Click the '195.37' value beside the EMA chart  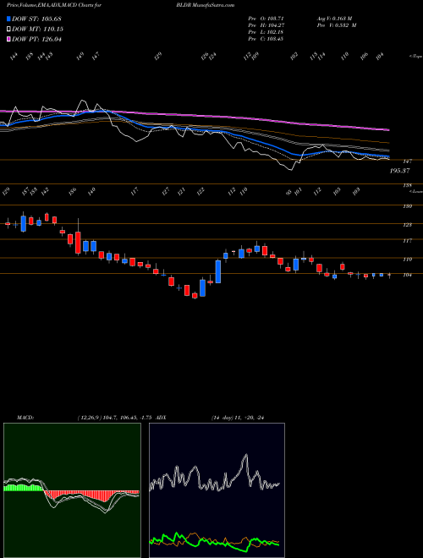[x=399, y=171]
